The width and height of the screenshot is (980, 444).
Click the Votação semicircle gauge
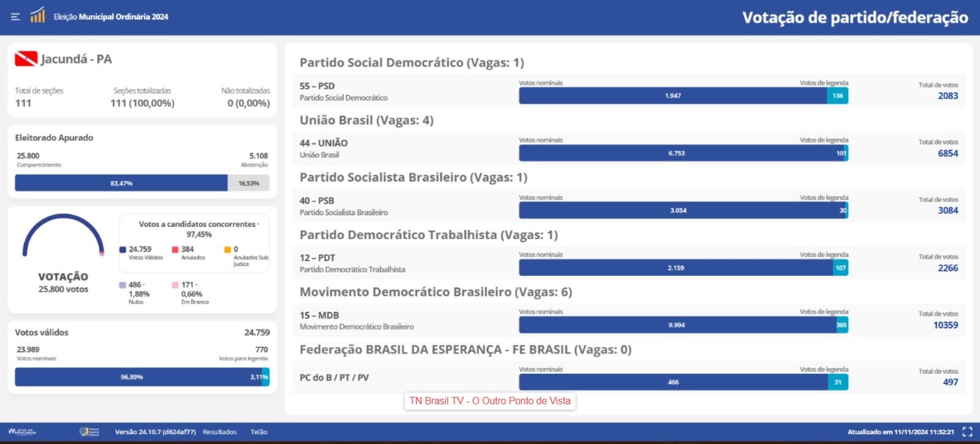click(63, 235)
